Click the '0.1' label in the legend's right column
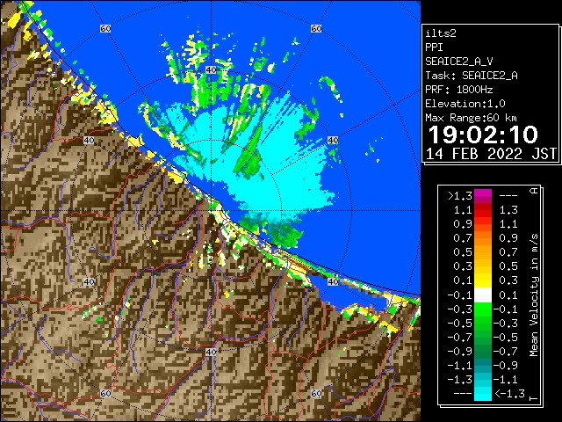The height and width of the screenshot is (422, 562). point(508,295)
